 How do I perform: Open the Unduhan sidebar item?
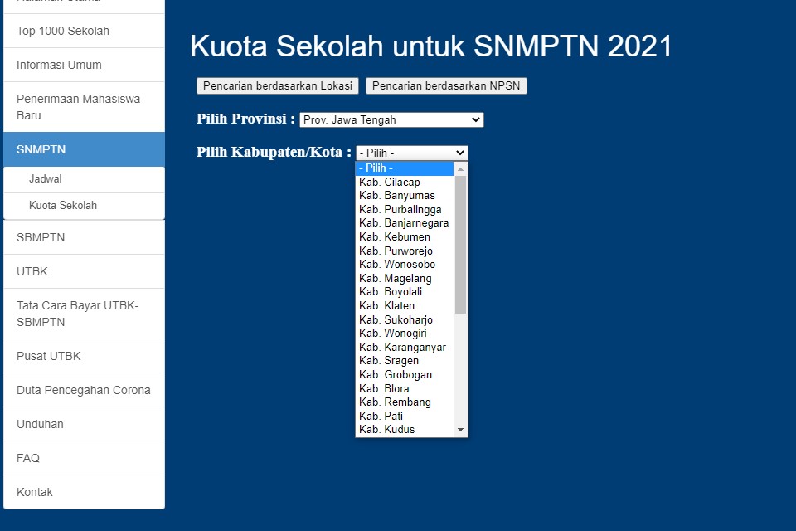tap(84, 424)
